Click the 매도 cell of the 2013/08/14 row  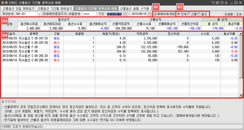point(57,56)
